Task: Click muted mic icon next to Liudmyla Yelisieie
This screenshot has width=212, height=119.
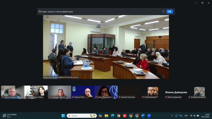Action: pyautogui.click(x=50, y=97)
